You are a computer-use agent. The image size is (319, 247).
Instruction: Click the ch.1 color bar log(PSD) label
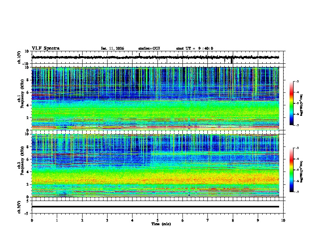302,105
